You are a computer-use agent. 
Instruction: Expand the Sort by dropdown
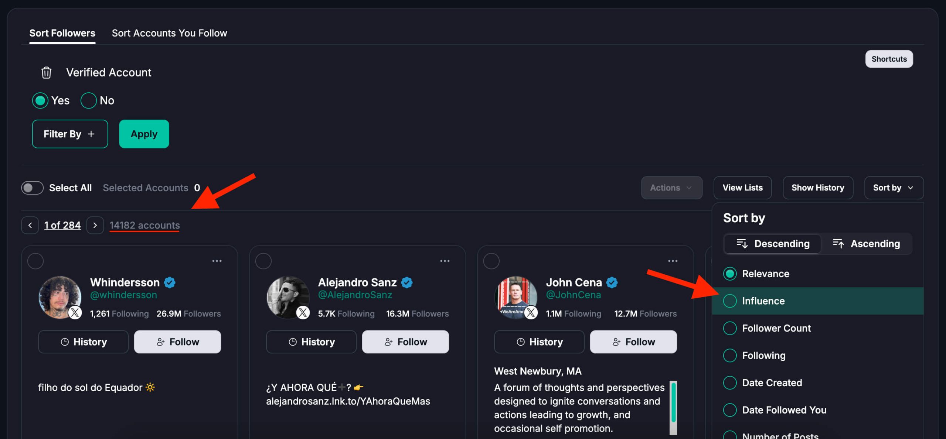(894, 188)
